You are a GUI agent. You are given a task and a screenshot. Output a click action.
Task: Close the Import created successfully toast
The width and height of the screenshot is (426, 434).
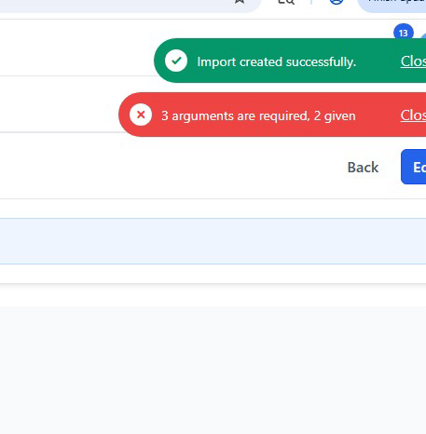[x=413, y=61]
